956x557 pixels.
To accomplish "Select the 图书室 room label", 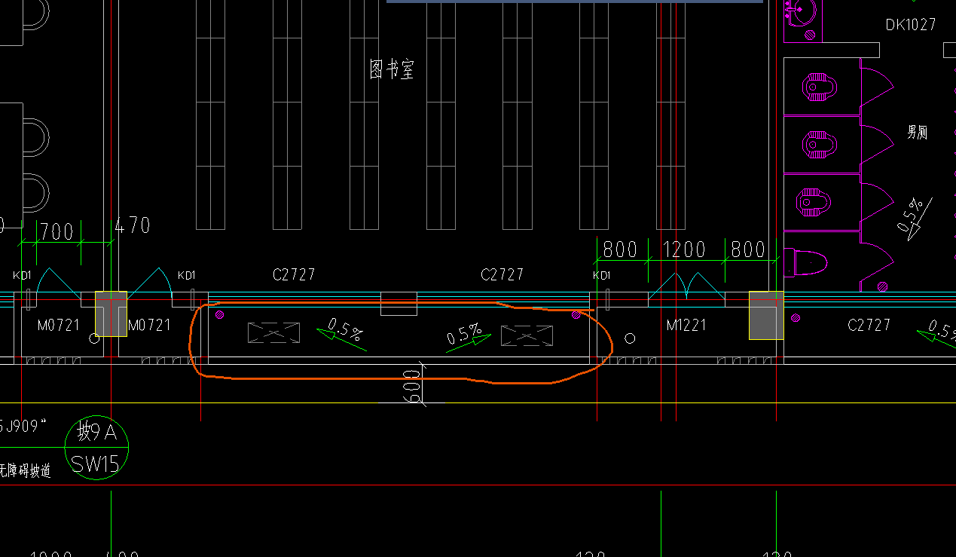I will (x=391, y=70).
